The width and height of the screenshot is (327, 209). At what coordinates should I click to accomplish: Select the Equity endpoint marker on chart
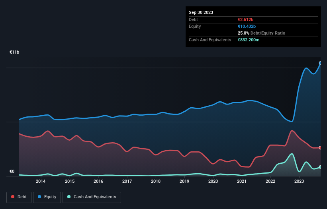(320, 63)
